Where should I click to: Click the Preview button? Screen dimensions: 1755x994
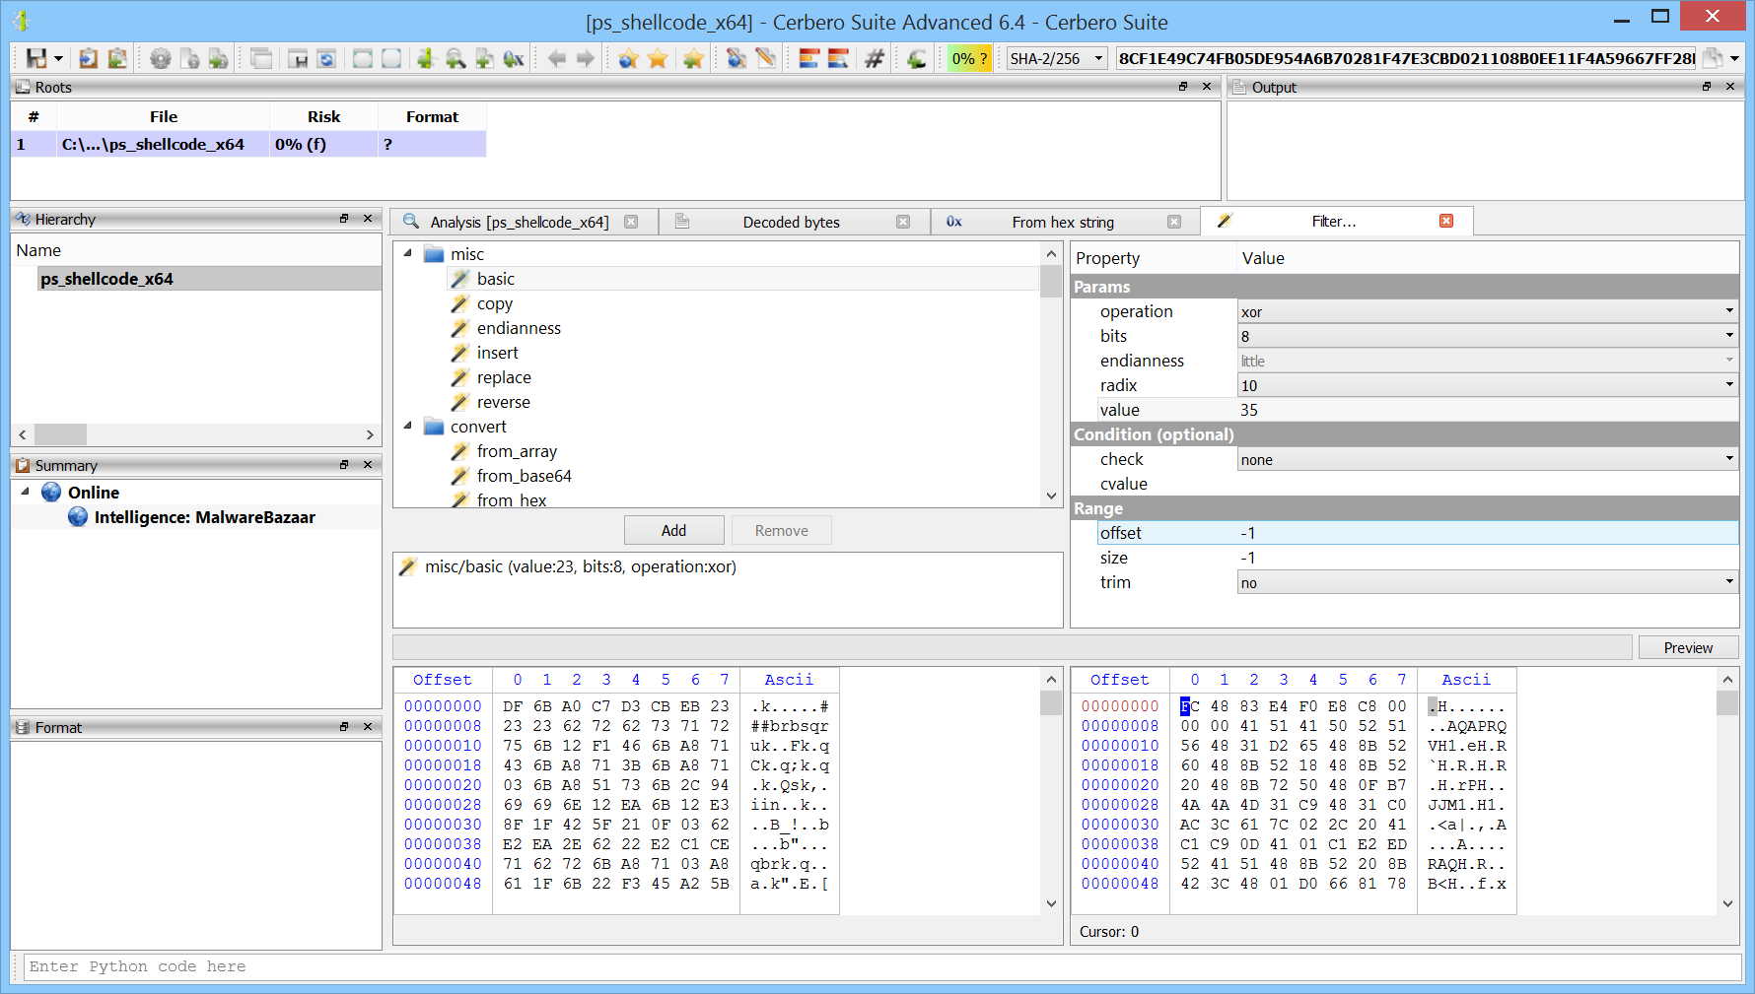coord(1688,647)
